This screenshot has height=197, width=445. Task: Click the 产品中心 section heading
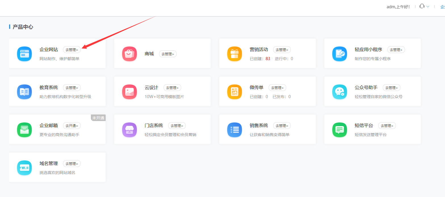(23, 27)
